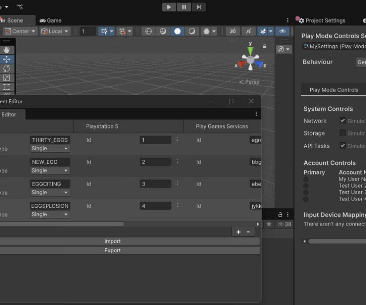Image resolution: width=366 pixels, height=305 pixels.
Task: Select the Hand tool for panning
Action: pos(6,49)
